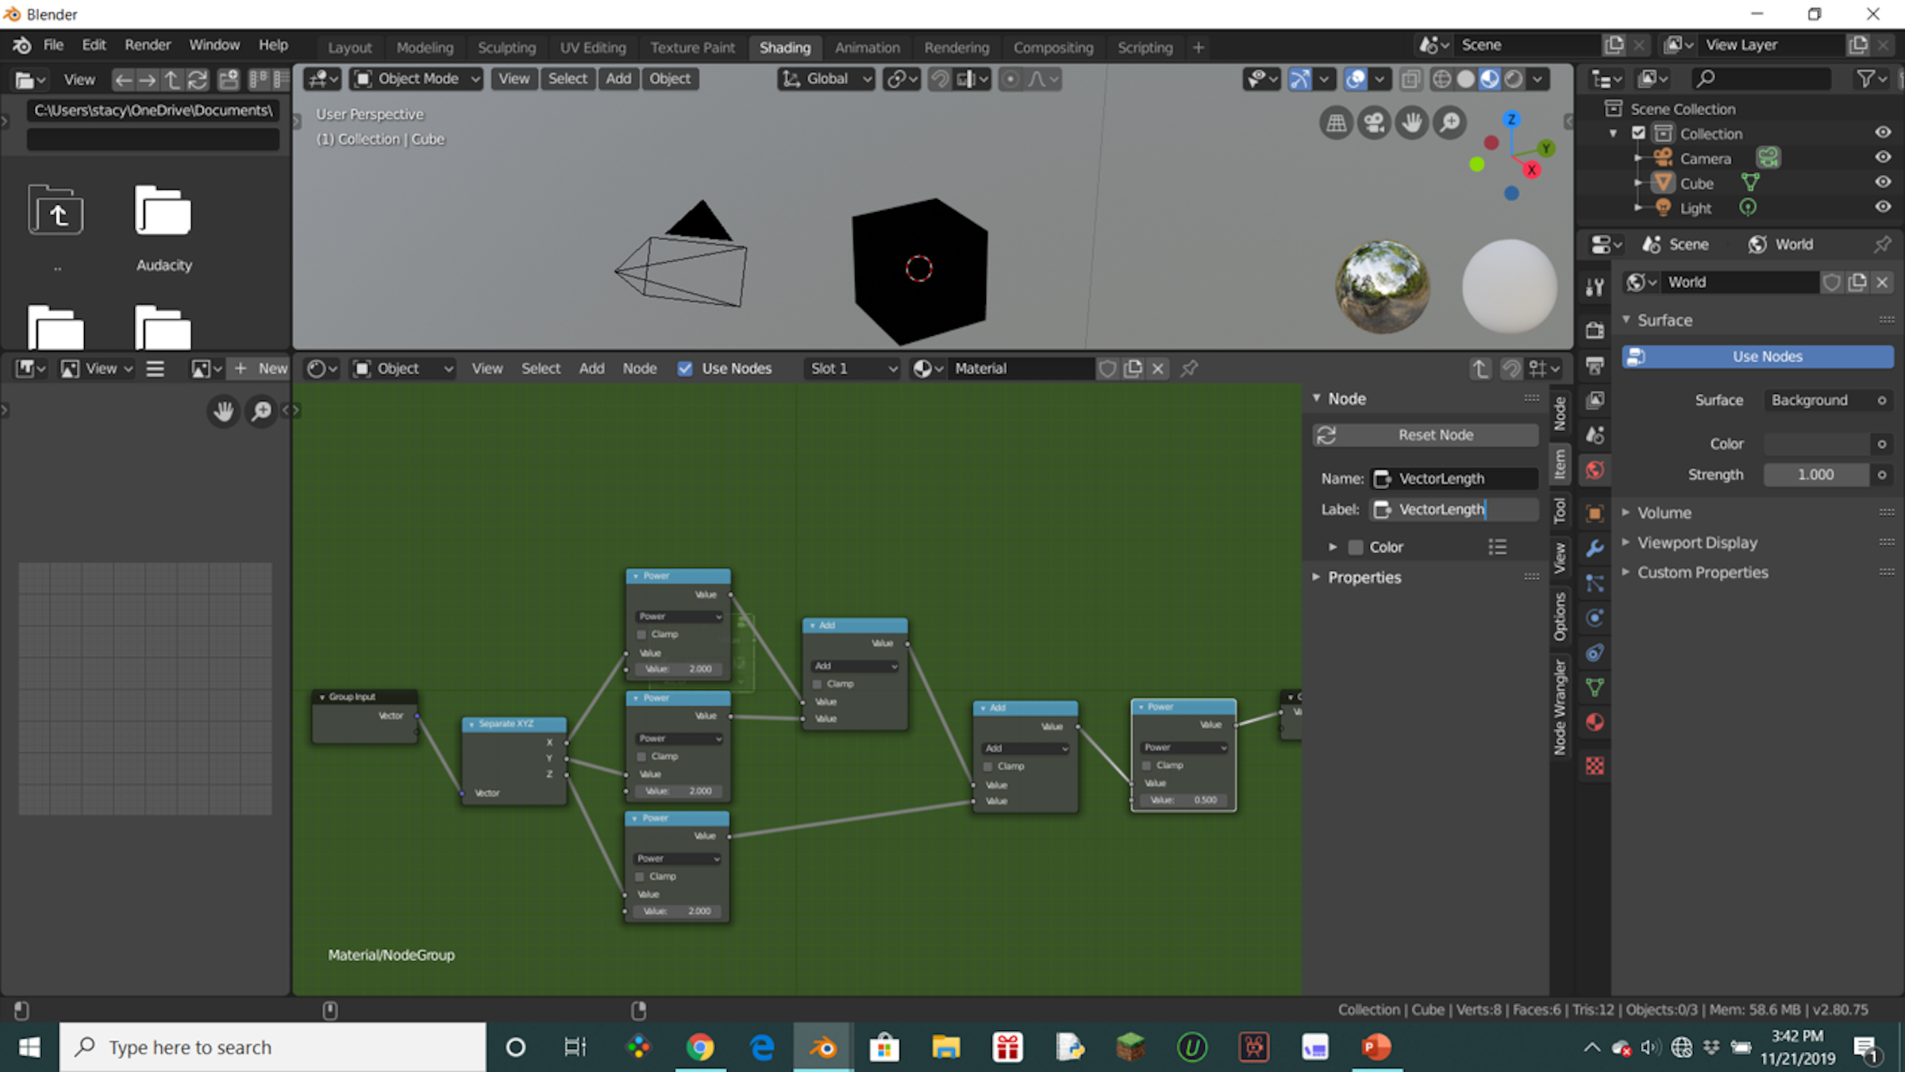Switch to the Scripting workspace tab
Image resolution: width=1905 pixels, height=1072 pixels.
1145,48
